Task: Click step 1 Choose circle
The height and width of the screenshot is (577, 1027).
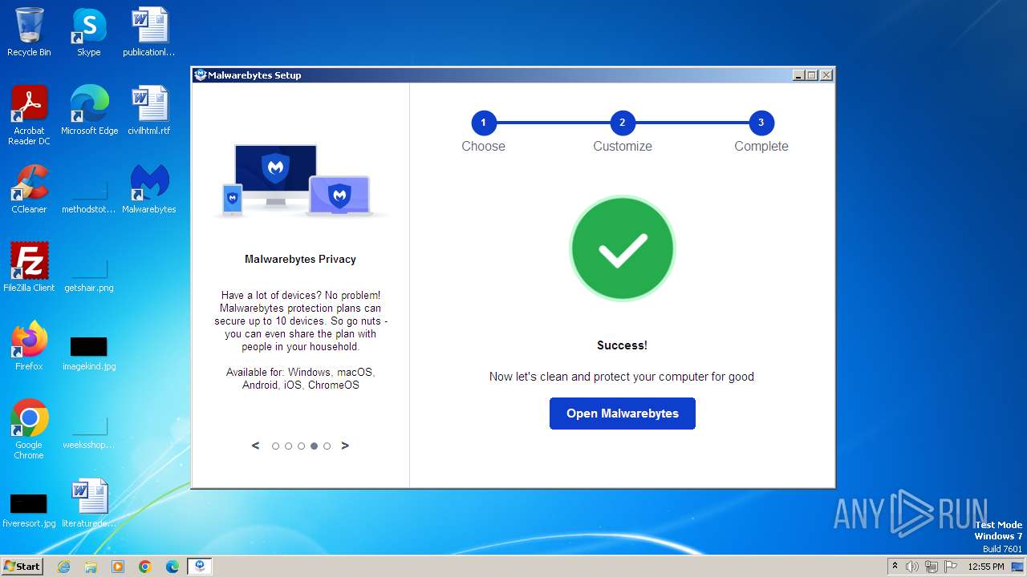Action: [483, 123]
